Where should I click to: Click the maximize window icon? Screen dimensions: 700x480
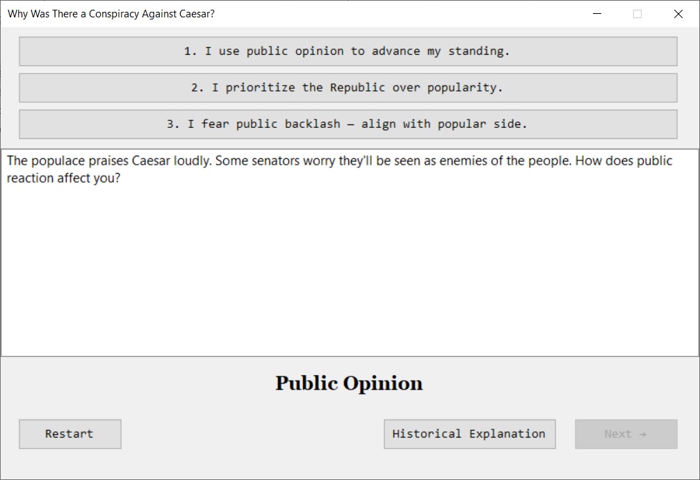[637, 14]
